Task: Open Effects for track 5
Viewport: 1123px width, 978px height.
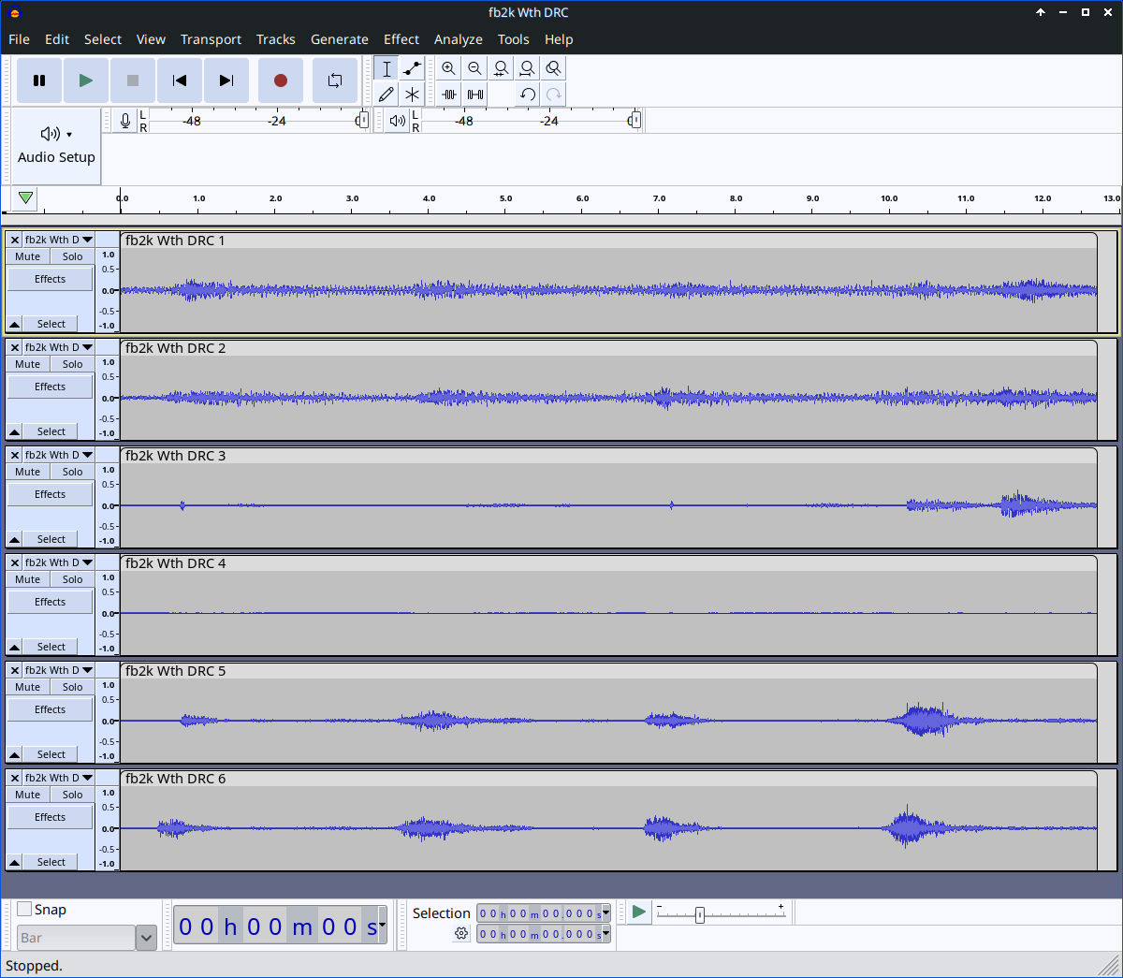Action: point(51,709)
